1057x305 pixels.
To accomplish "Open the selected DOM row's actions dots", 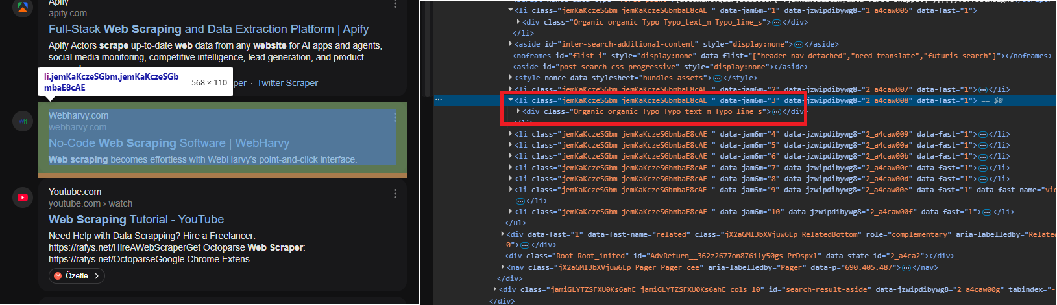I will [439, 100].
